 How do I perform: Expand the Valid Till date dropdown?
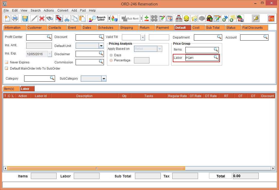143,37
